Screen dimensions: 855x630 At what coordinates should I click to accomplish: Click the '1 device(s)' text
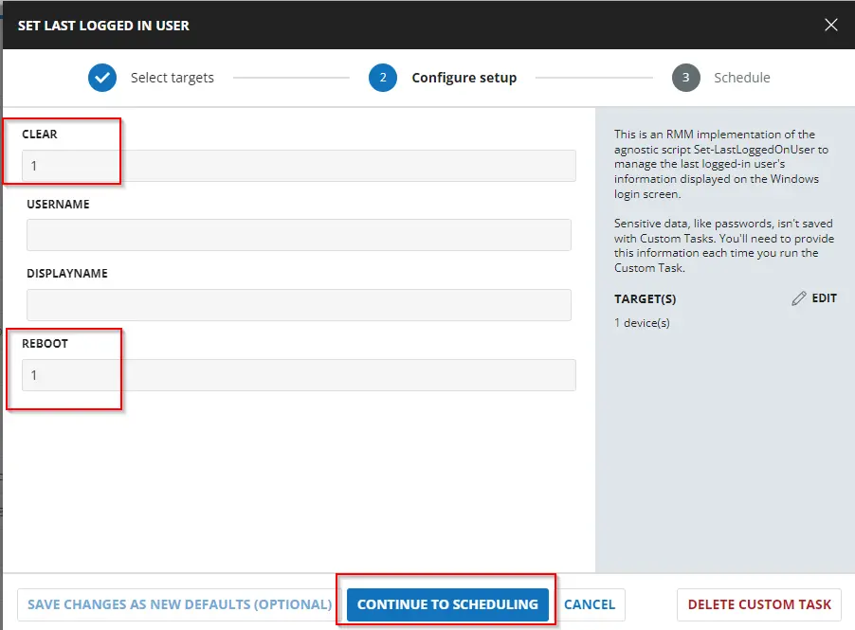coord(642,323)
